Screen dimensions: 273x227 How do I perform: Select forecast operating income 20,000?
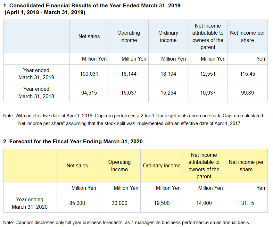coord(120,203)
